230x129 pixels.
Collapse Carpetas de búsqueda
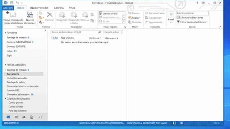tap(5, 99)
